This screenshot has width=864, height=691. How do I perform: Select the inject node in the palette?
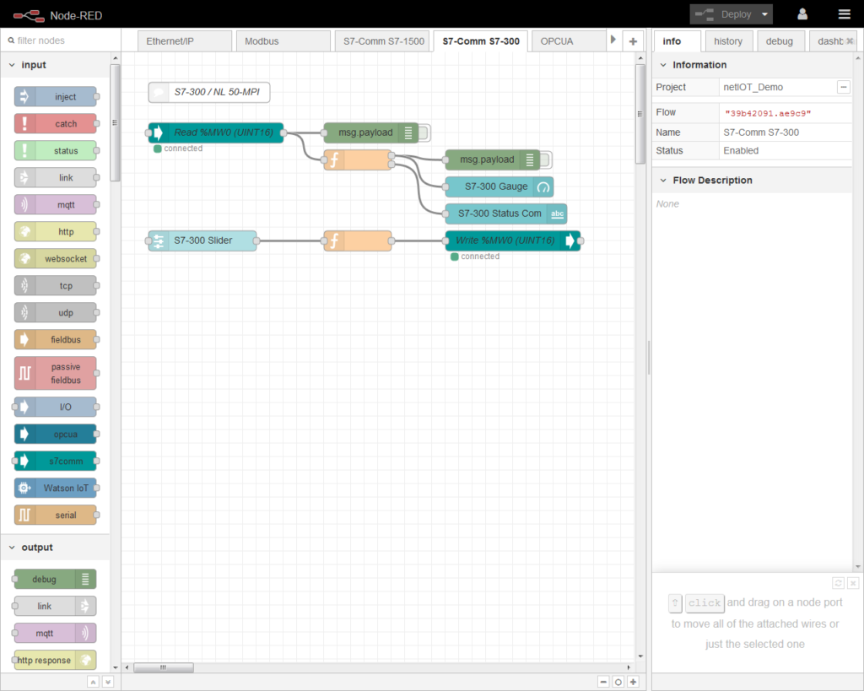(x=56, y=96)
